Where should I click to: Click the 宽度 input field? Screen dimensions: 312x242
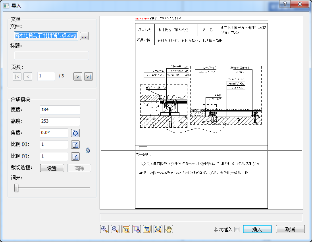pyautogui.click(x=60, y=110)
